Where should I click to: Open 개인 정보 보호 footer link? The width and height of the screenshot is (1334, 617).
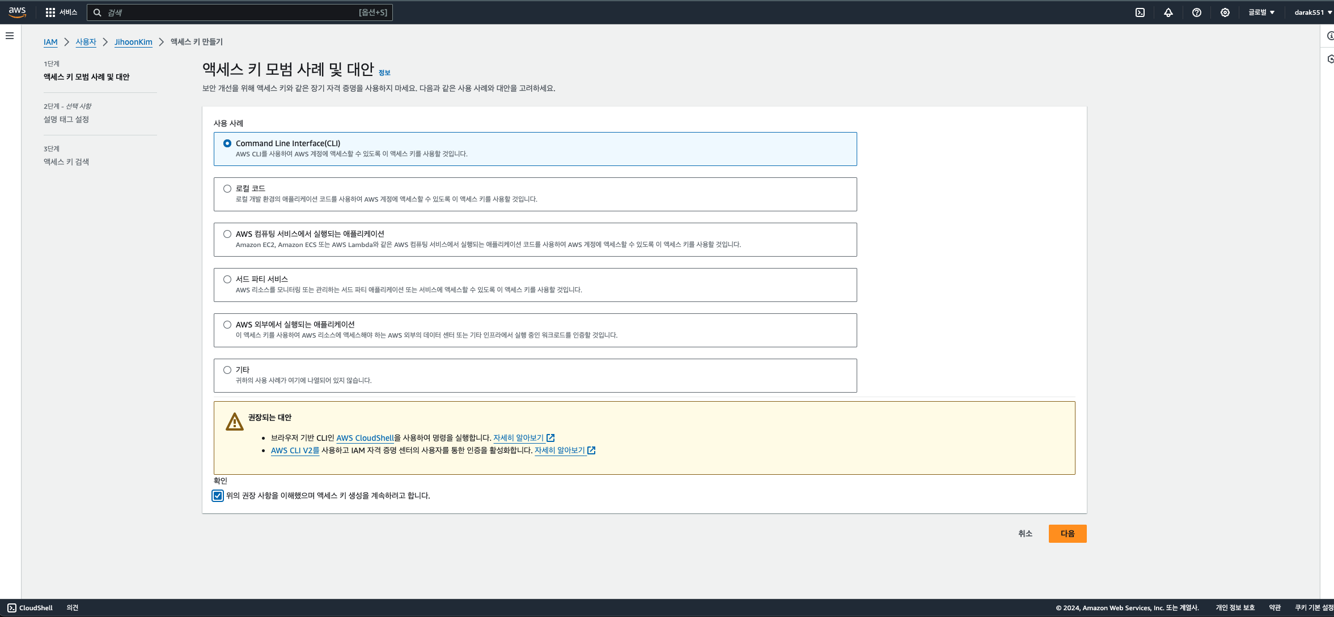tap(1235, 608)
